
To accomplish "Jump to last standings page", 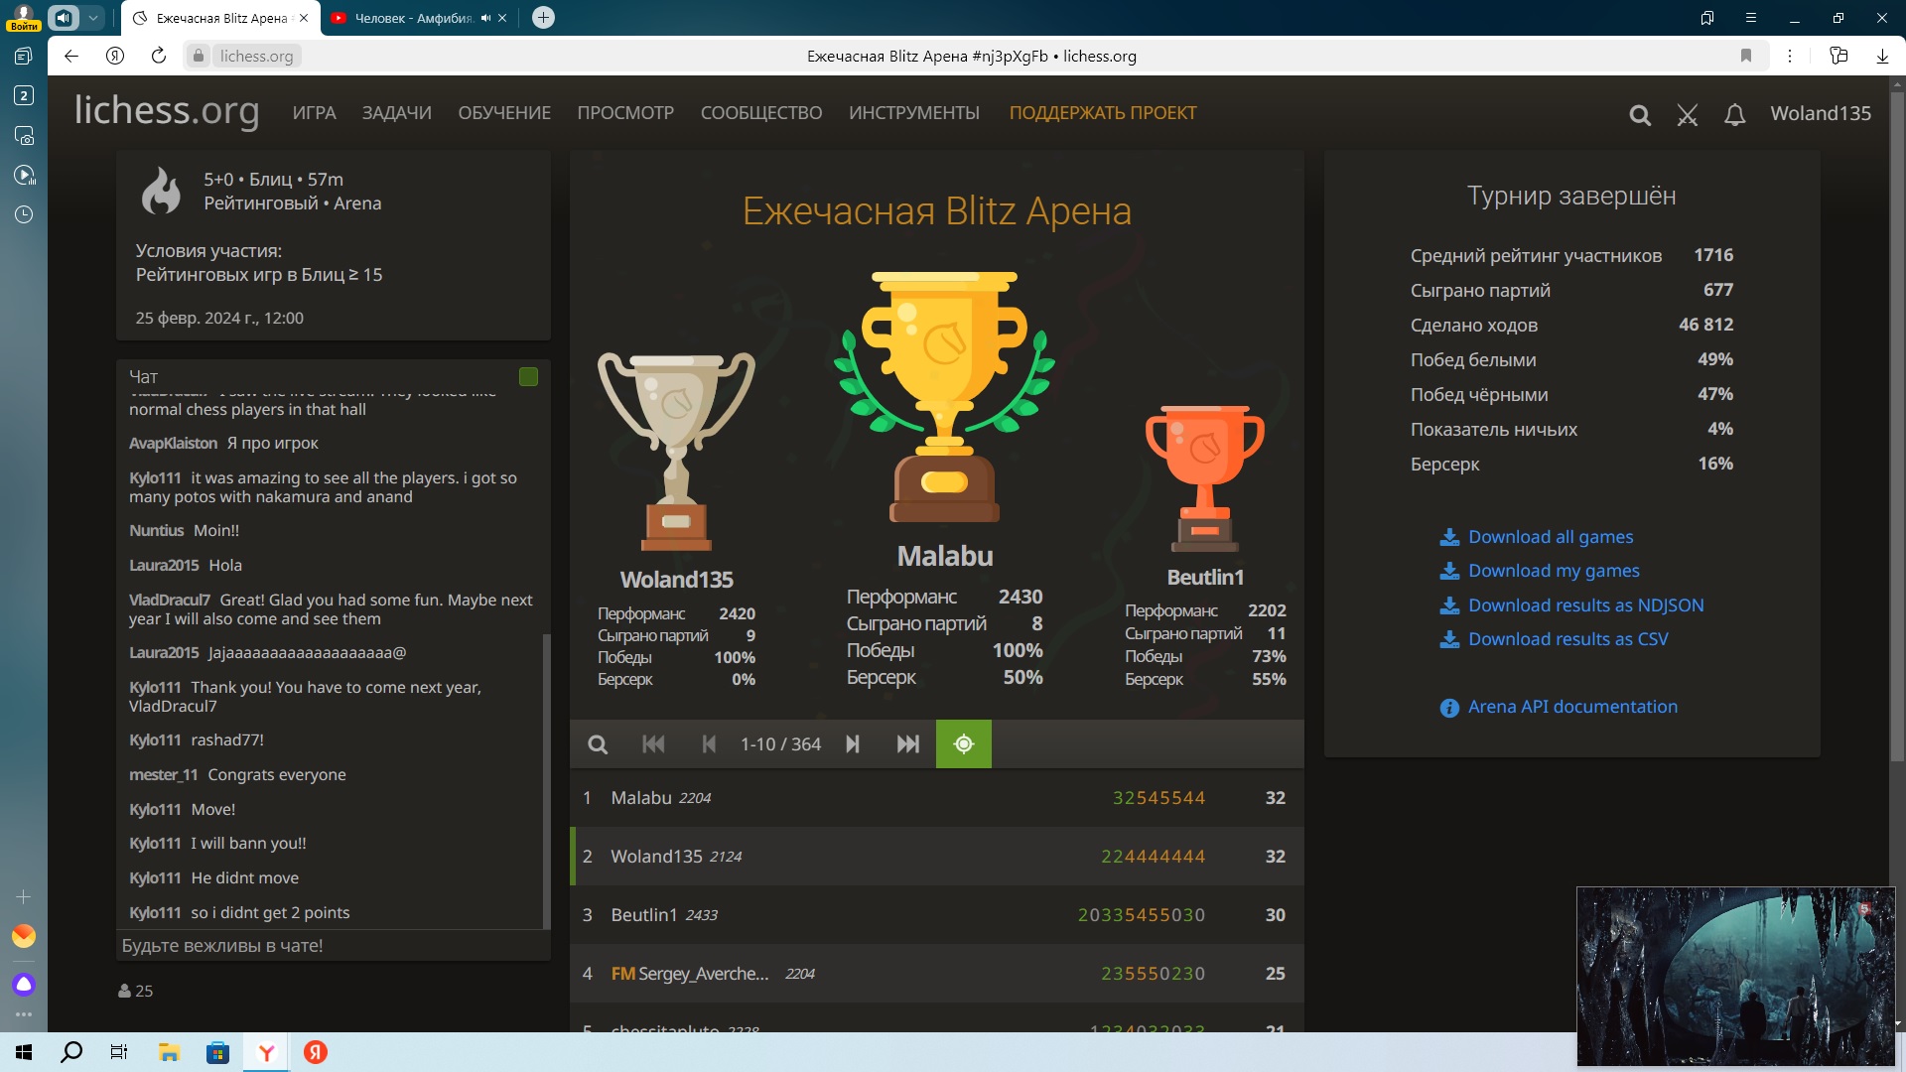I will point(907,744).
